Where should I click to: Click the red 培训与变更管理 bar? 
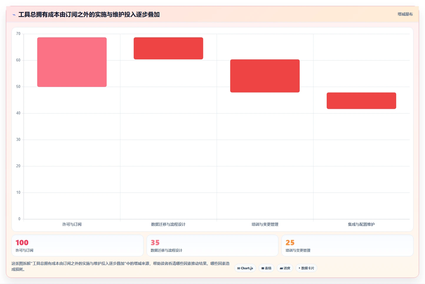(265, 76)
